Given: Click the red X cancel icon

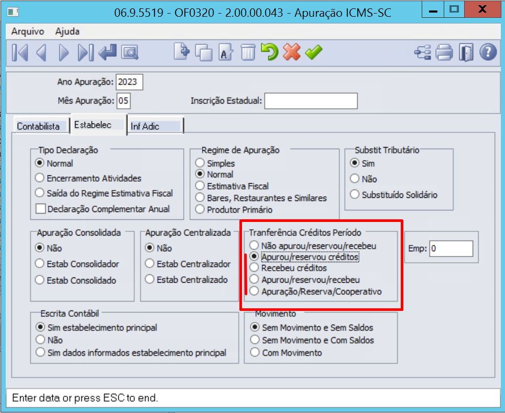Looking at the screenshot, I should coord(291,52).
